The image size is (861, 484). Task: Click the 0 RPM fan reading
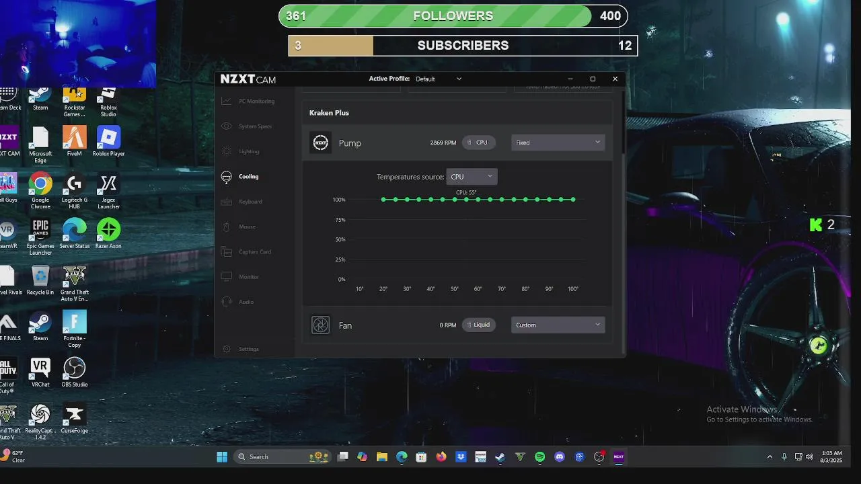pos(448,325)
